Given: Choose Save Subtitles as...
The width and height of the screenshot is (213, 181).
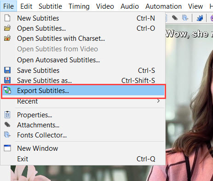Looking at the screenshot, I should click(83, 81).
